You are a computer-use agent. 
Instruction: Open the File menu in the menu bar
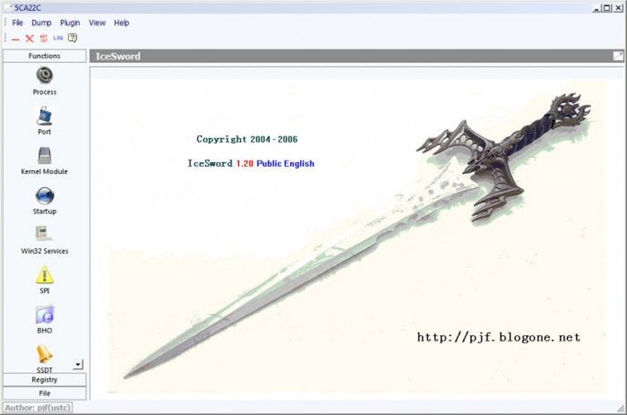click(17, 23)
